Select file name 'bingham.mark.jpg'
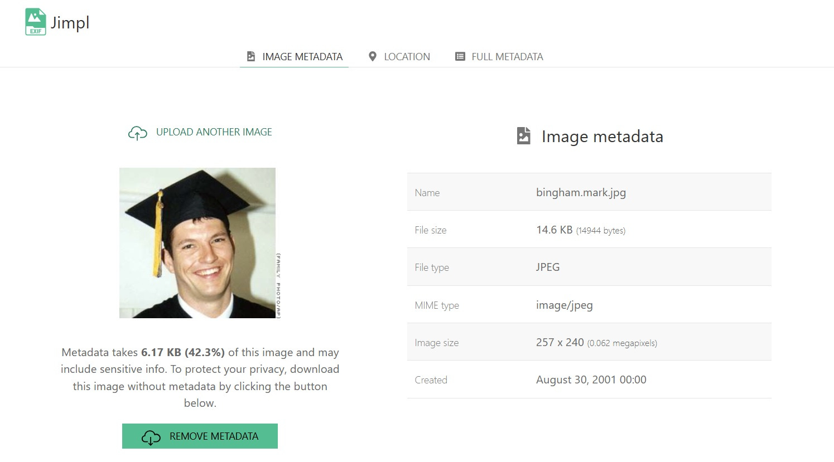This screenshot has height=462, width=834. pos(581,192)
